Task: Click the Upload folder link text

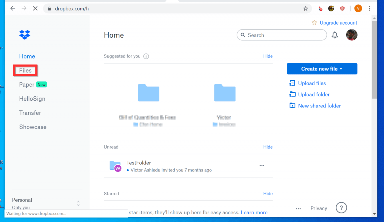Action: coord(314,94)
